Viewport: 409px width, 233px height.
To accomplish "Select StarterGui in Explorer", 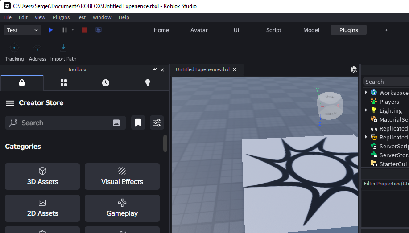I will [389, 164].
